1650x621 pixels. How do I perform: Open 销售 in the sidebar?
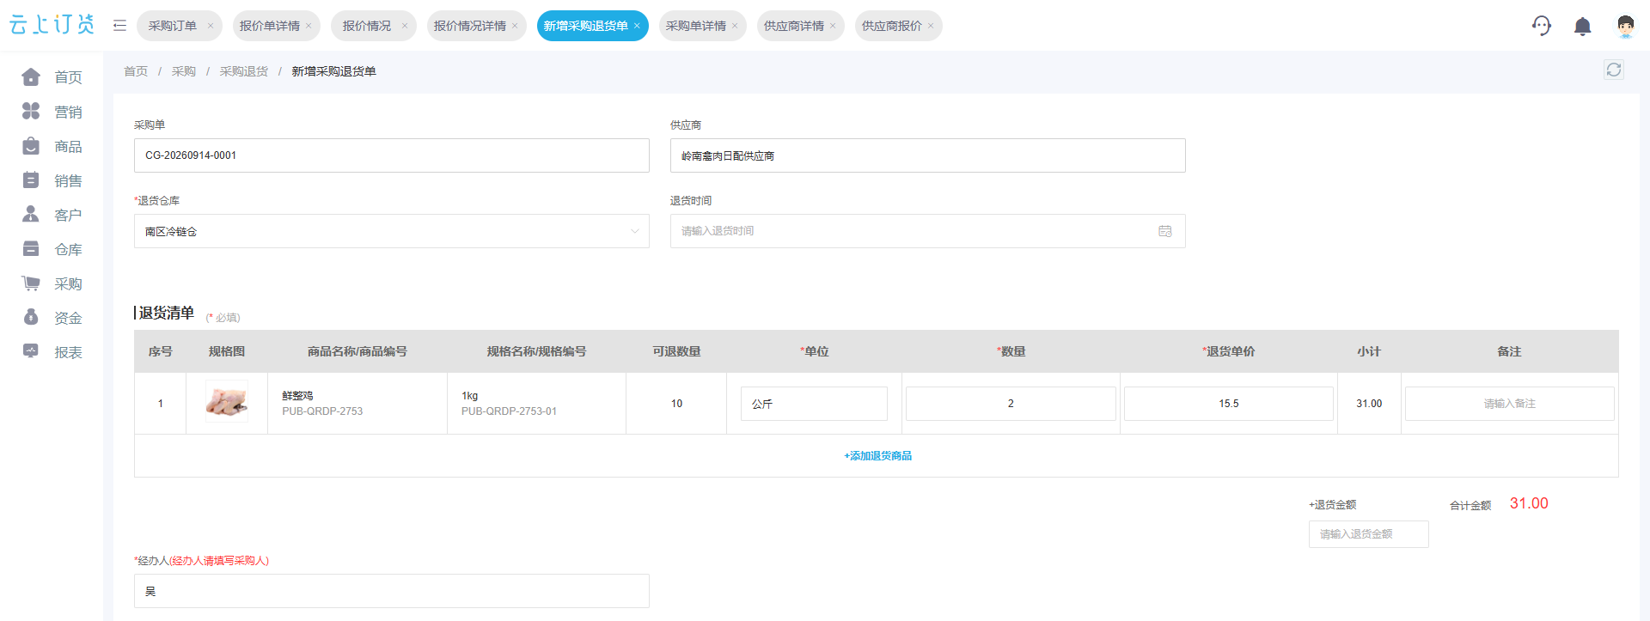[x=52, y=180]
